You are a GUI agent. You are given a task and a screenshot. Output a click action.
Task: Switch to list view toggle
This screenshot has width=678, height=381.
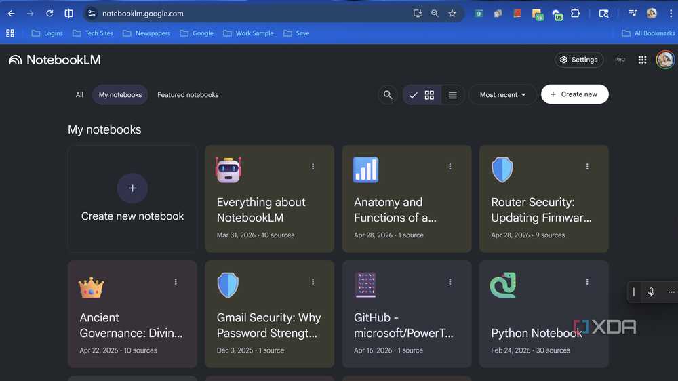pos(452,95)
